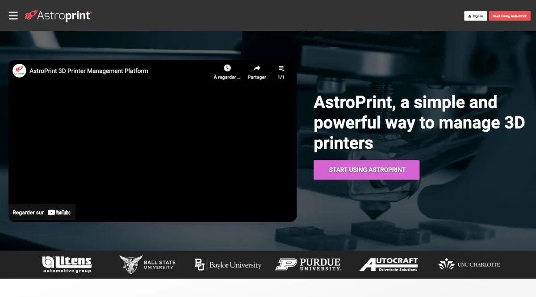Click the Partager share arrow icon
Screen dimensions: 536x297
[x=257, y=68]
